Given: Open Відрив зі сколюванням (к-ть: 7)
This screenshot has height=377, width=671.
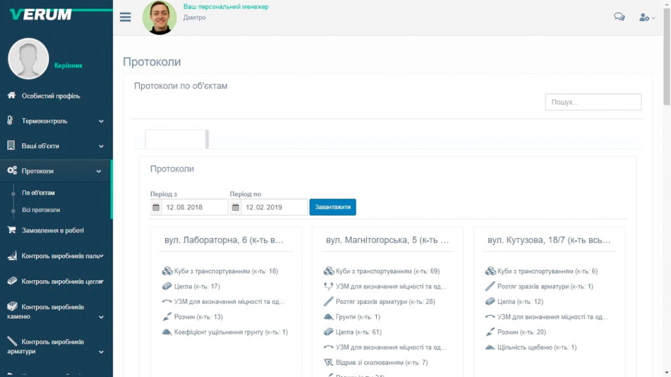Looking at the screenshot, I should click(x=382, y=363).
